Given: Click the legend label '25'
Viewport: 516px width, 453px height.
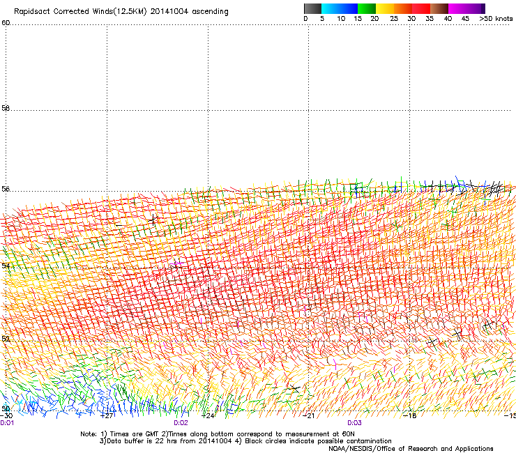Looking at the screenshot, I should [394, 19].
